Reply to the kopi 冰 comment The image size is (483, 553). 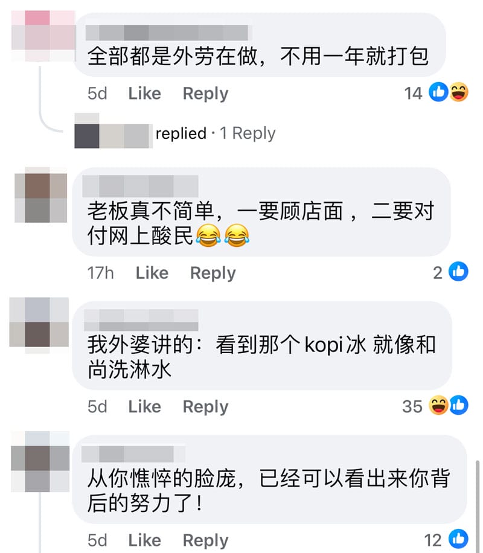(x=205, y=407)
